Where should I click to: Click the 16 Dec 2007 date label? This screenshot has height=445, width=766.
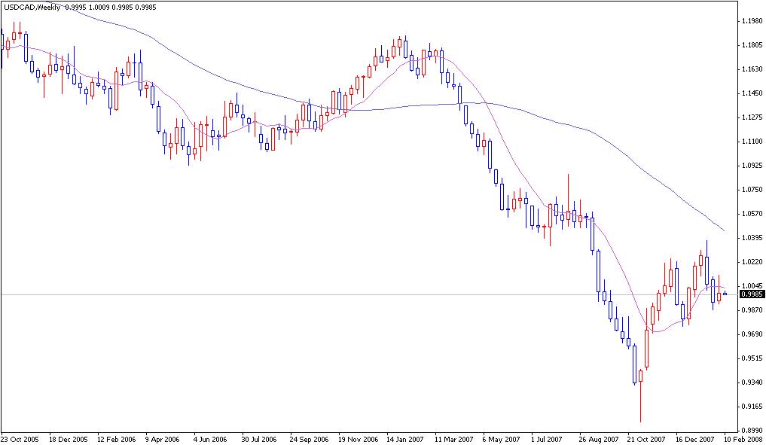pos(694,439)
